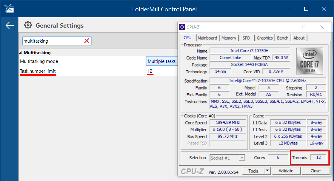
Task: Click the Validate button
Action: point(286,171)
